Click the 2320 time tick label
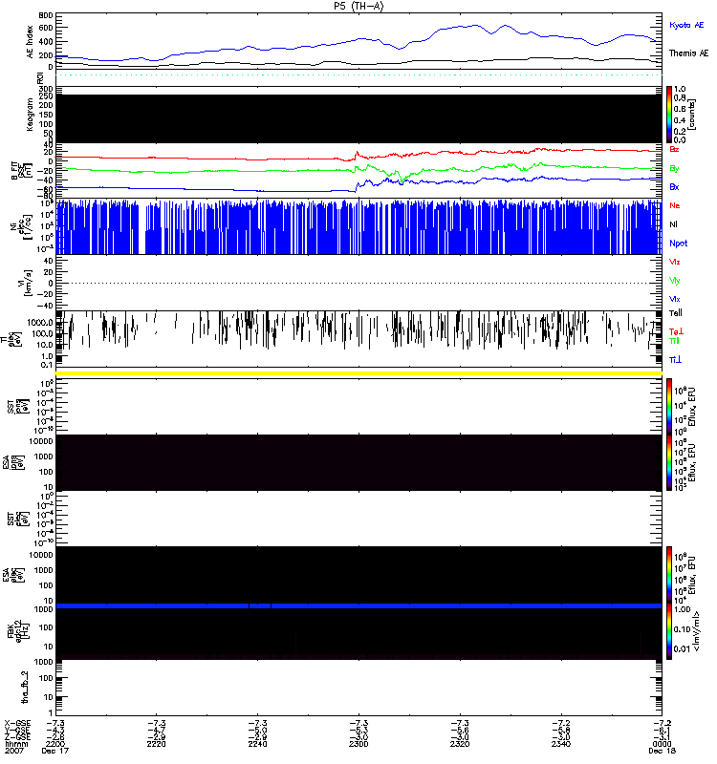The width and height of the screenshot is (717, 764). pos(460,745)
